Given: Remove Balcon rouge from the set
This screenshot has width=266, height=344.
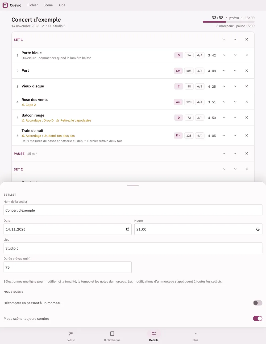Looking at the screenshot, I should [247, 118].
